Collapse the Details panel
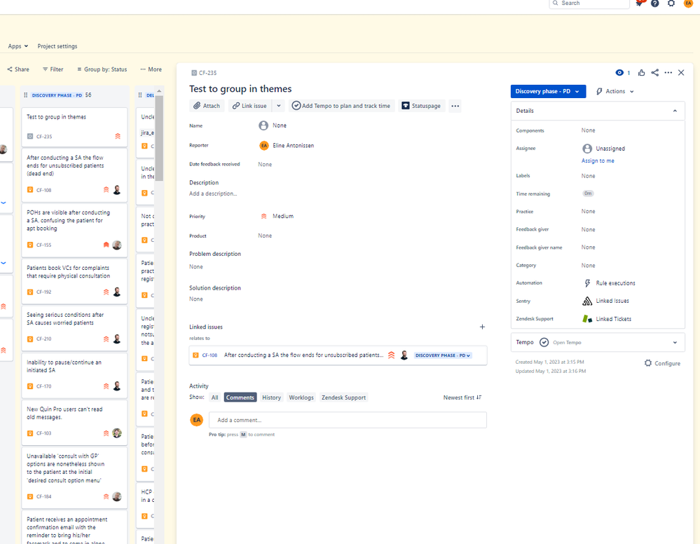This screenshot has width=700, height=544. (x=675, y=111)
